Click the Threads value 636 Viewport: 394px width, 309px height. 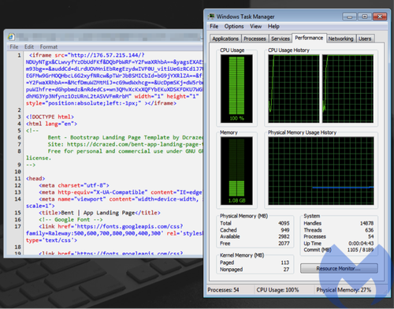pyautogui.click(x=370, y=230)
